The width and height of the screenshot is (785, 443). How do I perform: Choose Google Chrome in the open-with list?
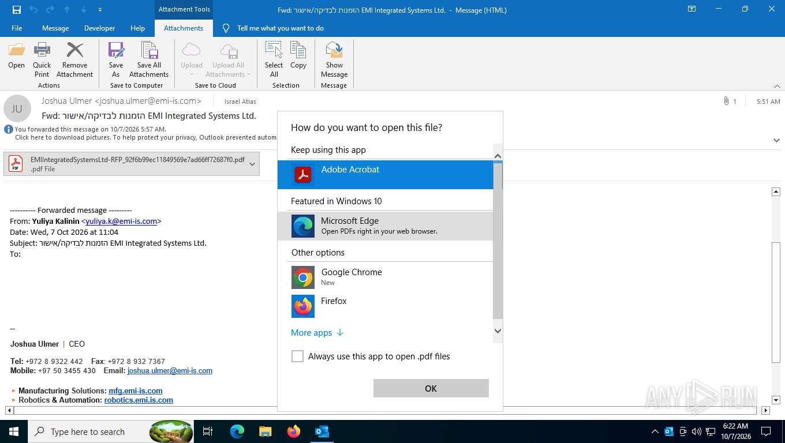[386, 277]
